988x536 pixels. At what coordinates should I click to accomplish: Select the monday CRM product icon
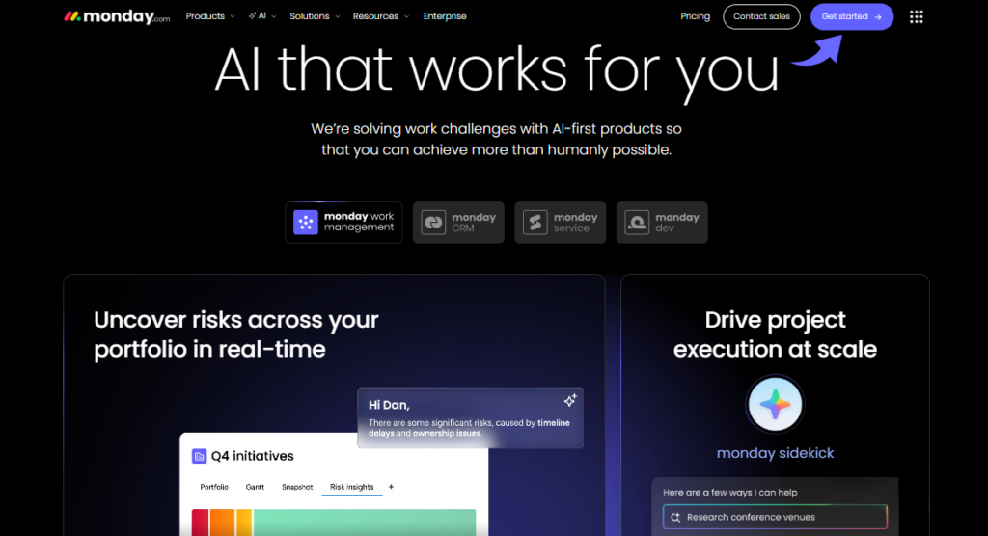point(434,223)
